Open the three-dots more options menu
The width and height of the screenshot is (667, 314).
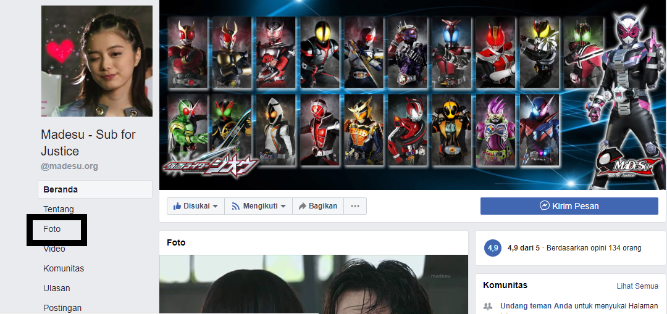click(355, 206)
